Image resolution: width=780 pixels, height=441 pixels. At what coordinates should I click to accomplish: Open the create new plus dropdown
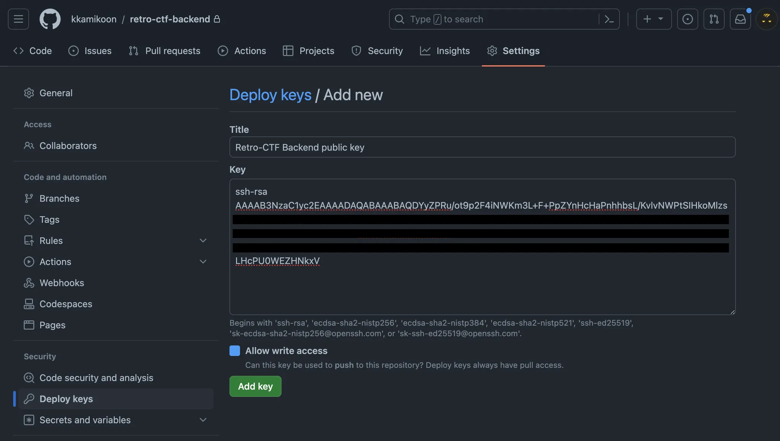(654, 19)
